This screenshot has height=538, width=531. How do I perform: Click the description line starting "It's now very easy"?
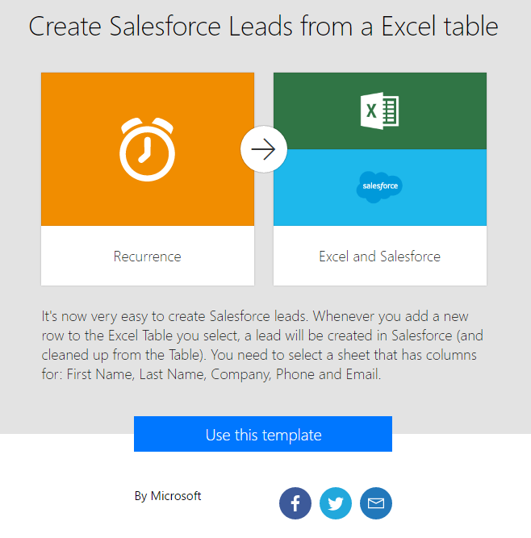(255, 315)
